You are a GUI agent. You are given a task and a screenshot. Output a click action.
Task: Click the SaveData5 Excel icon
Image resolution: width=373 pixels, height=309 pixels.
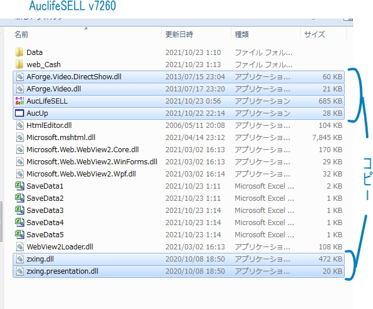tap(20, 234)
